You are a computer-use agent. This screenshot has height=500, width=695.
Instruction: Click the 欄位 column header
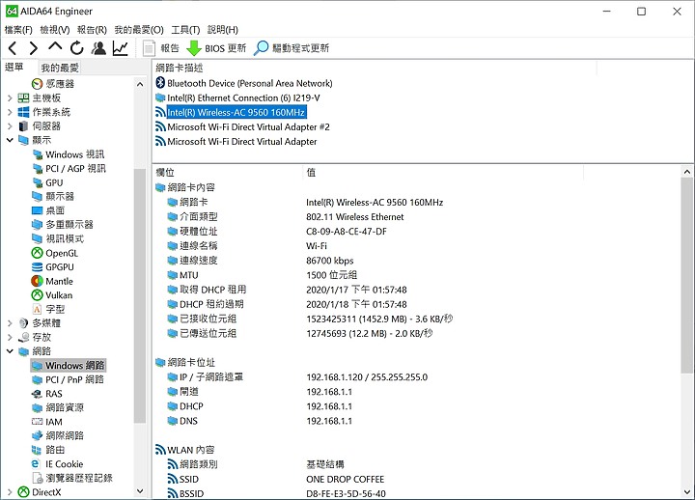[228, 173]
